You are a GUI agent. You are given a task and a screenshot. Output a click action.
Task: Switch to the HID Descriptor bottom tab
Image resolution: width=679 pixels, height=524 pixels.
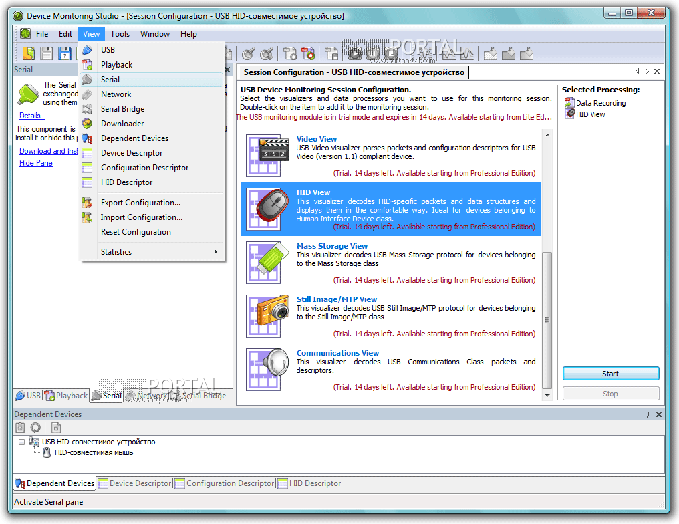click(x=309, y=483)
